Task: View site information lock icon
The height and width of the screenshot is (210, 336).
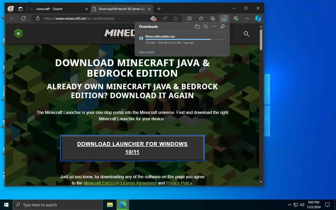Action: pyautogui.click(x=38, y=18)
